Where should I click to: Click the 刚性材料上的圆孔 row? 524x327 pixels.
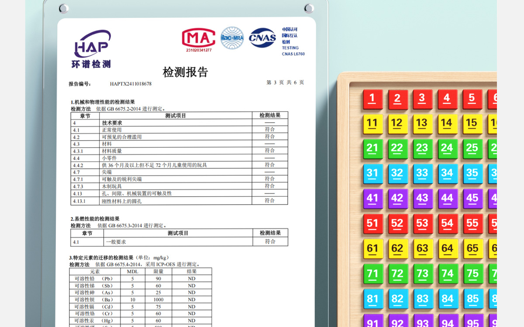[179, 201]
